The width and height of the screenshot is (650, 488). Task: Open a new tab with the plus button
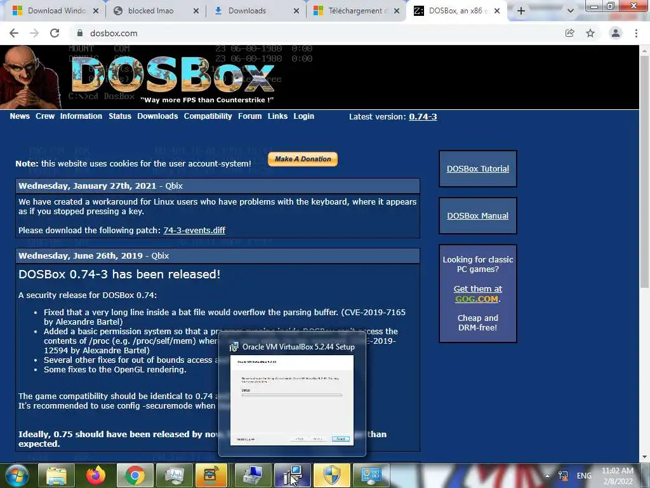click(x=521, y=11)
